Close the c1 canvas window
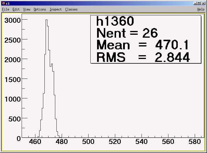207x153 pixels. click(x=203, y=4)
